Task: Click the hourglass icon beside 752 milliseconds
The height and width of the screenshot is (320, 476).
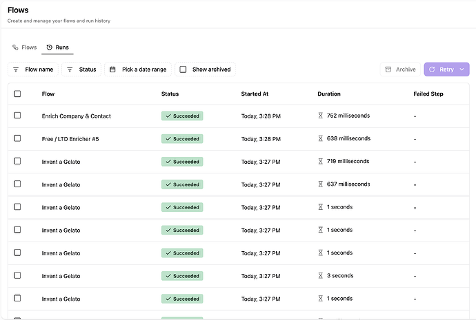Action: pyautogui.click(x=320, y=116)
